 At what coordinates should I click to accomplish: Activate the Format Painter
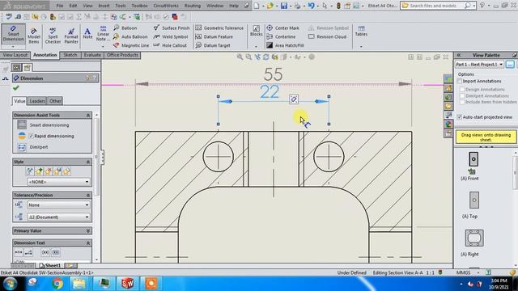point(71,36)
